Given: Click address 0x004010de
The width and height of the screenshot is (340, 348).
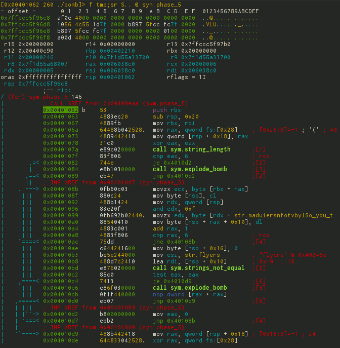Looking at the screenshot, I should [61, 341].
